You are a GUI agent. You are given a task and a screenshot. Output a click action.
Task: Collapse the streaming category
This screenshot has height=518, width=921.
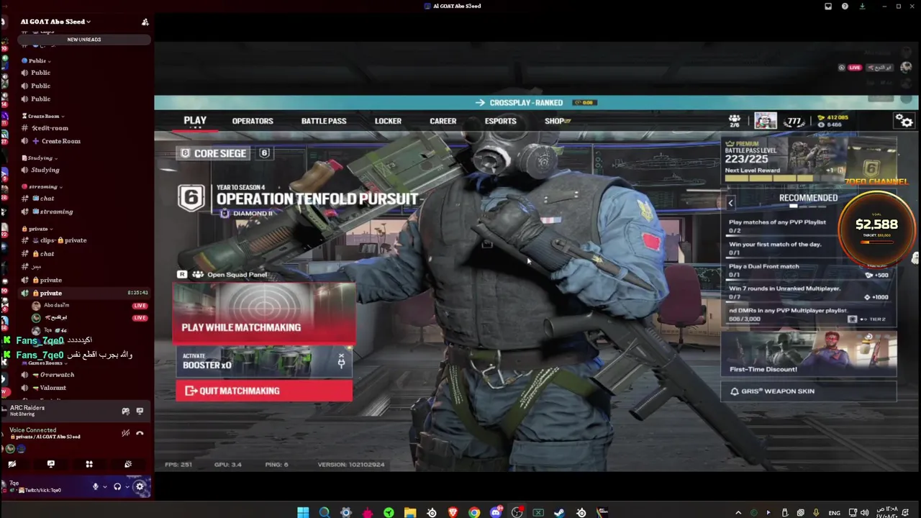[x=42, y=186]
